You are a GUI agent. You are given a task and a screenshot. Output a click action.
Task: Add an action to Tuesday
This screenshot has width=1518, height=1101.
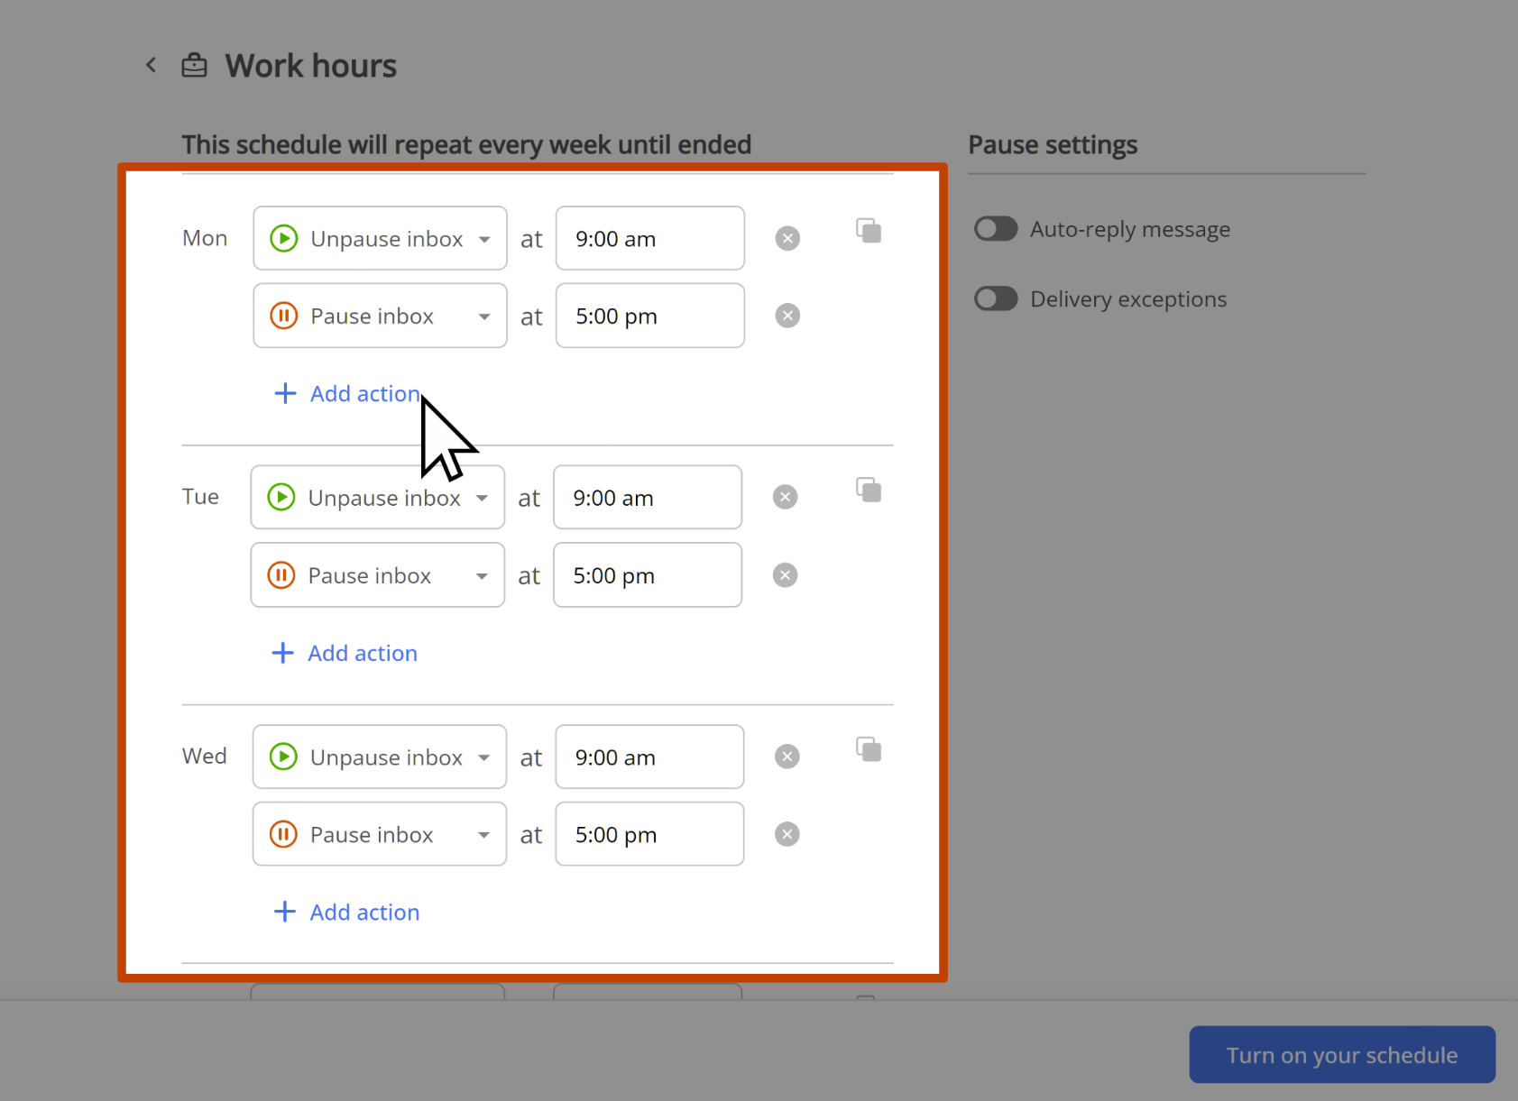click(345, 653)
